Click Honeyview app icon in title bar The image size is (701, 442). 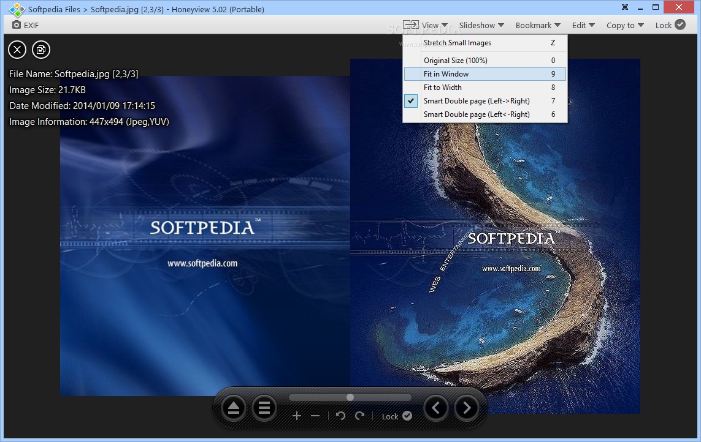point(17,9)
